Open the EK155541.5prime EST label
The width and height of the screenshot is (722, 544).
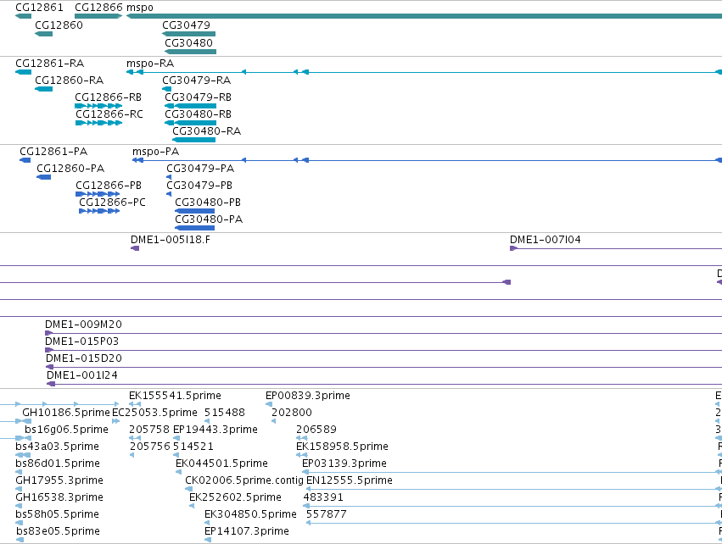pyautogui.click(x=175, y=396)
